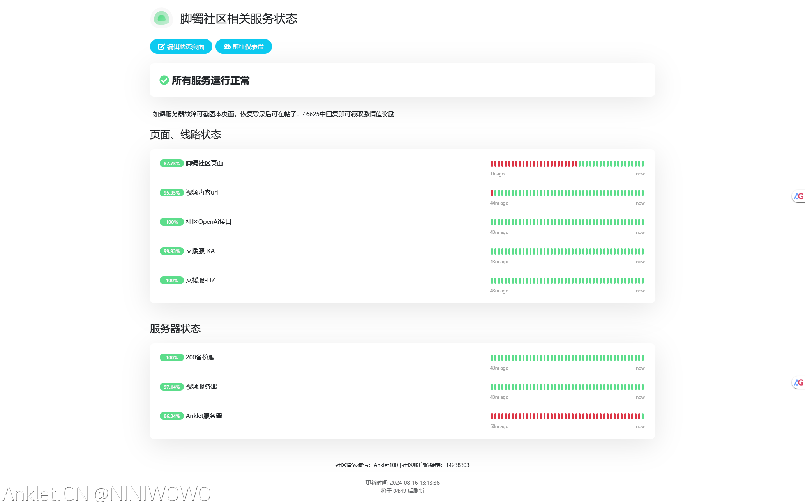
Task: Click 100% badge next to 200备份服
Action: pos(171,357)
